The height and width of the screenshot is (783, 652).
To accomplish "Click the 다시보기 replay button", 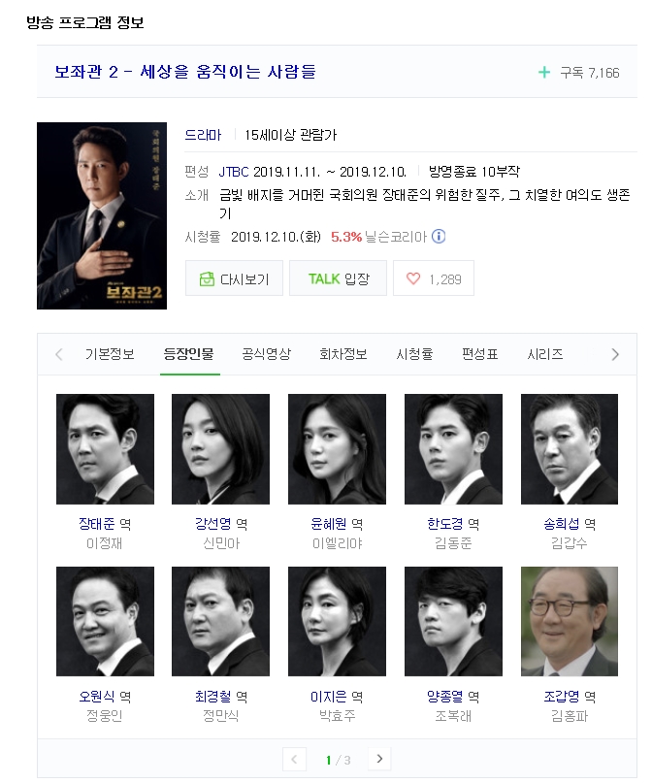I will (x=234, y=278).
